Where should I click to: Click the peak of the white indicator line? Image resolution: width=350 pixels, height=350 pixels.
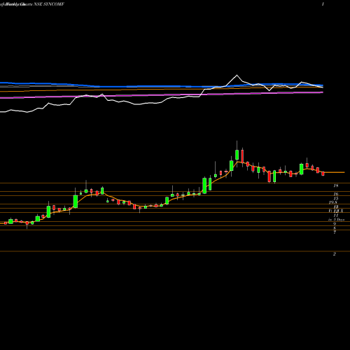(x=237, y=75)
